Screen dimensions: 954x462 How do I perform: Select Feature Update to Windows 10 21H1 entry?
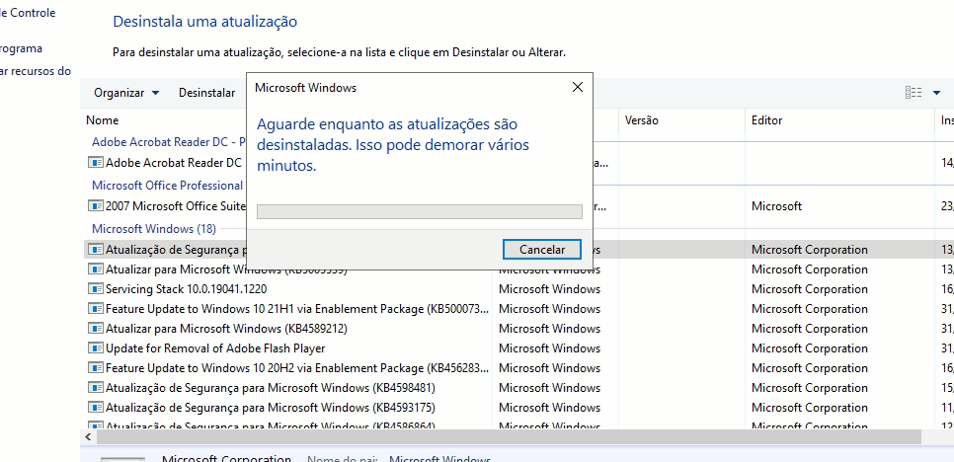tap(297, 309)
